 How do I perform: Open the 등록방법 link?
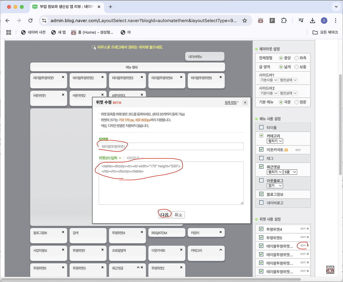[231, 103]
